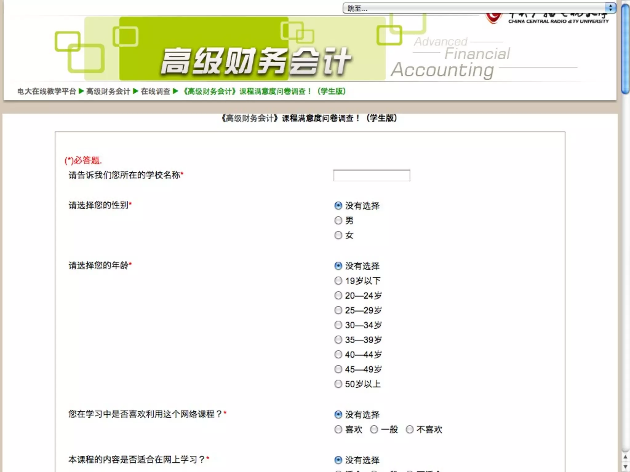
Task: Choose age range 40—44岁
Action: (338, 354)
